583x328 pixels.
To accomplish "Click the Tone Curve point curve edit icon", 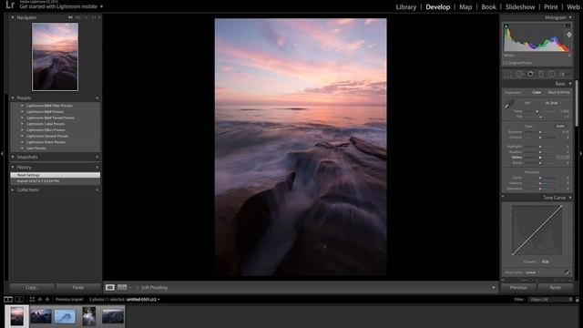I will click(568, 272).
